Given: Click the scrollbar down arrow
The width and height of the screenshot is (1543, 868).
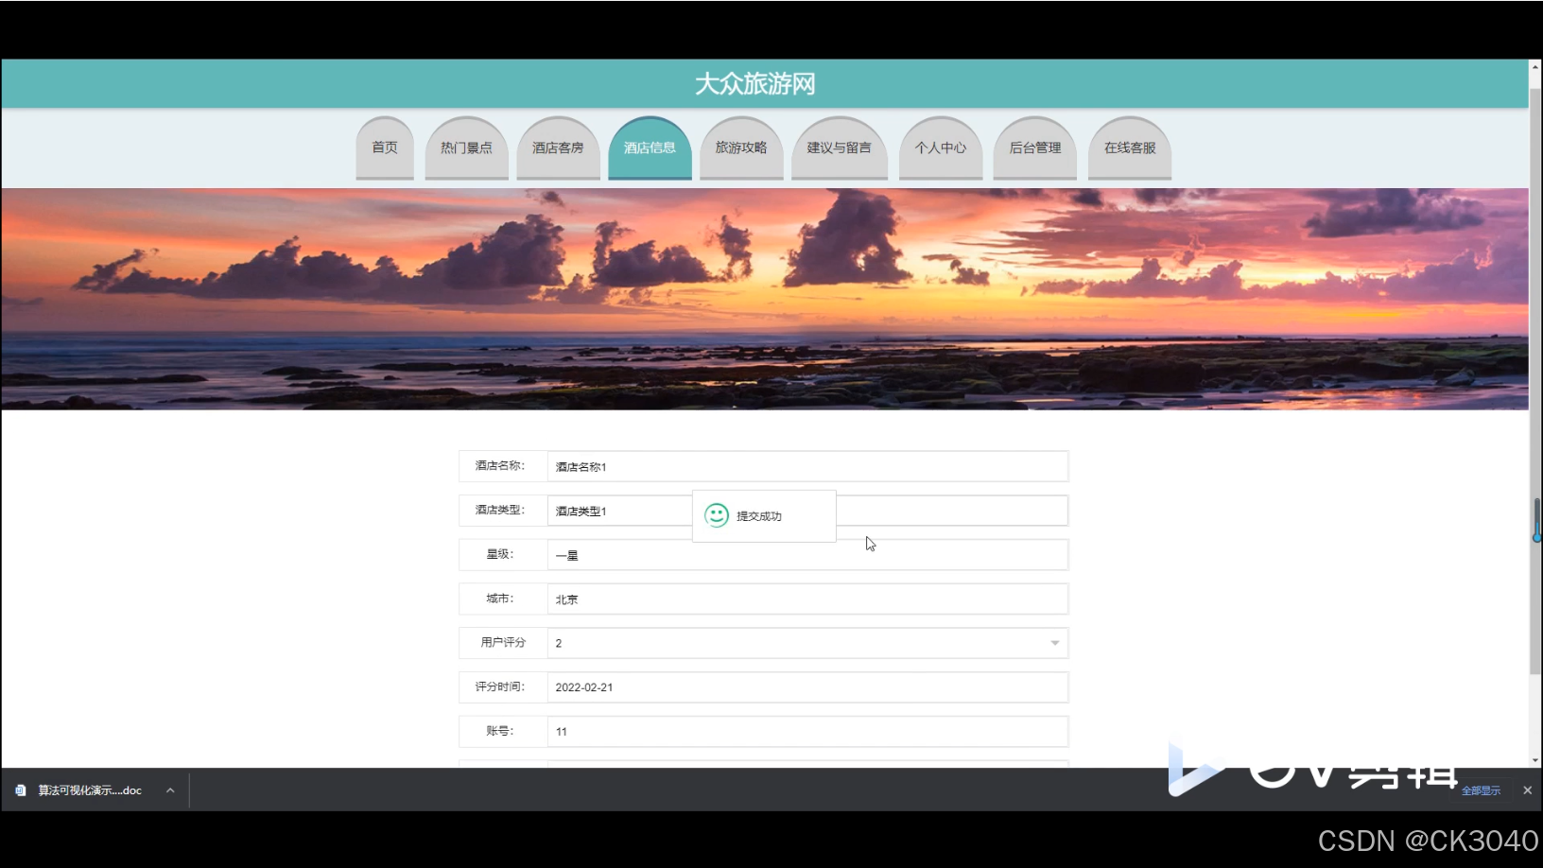Looking at the screenshot, I should [x=1535, y=760].
